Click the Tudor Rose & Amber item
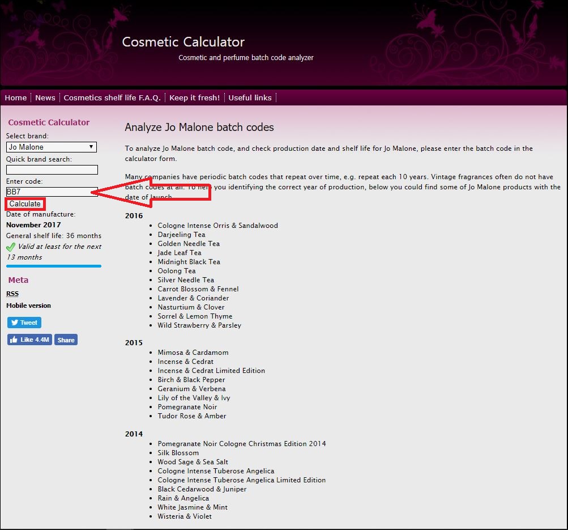 [x=191, y=416]
